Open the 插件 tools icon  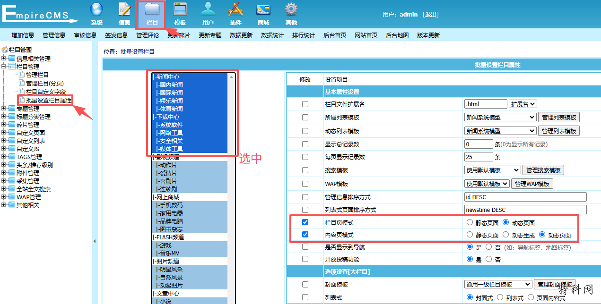[235, 9]
